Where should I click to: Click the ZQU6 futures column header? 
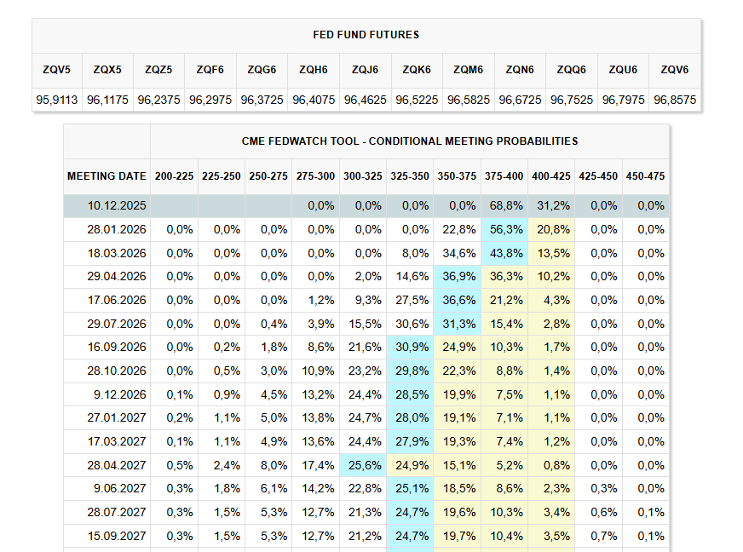pyautogui.click(x=623, y=70)
